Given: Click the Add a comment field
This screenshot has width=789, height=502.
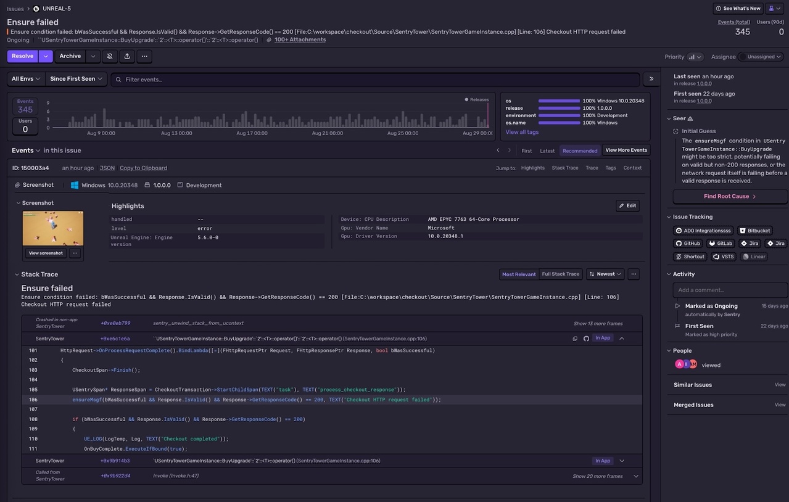Looking at the screenshot, I should (x=730, y=290).
